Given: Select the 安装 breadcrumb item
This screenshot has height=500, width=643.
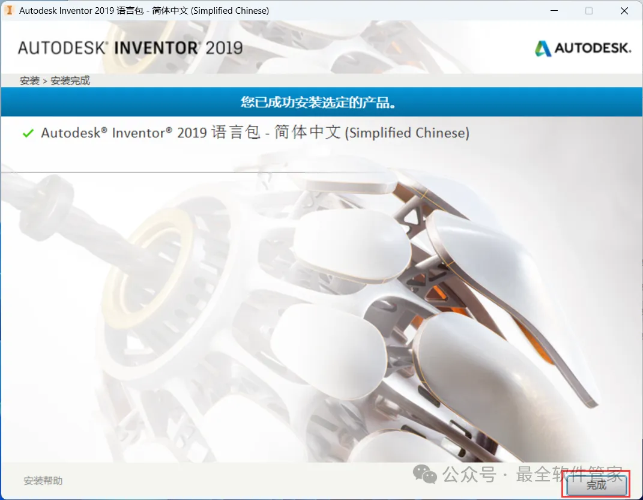Looking at the screenshot, I should pos(29,81).
